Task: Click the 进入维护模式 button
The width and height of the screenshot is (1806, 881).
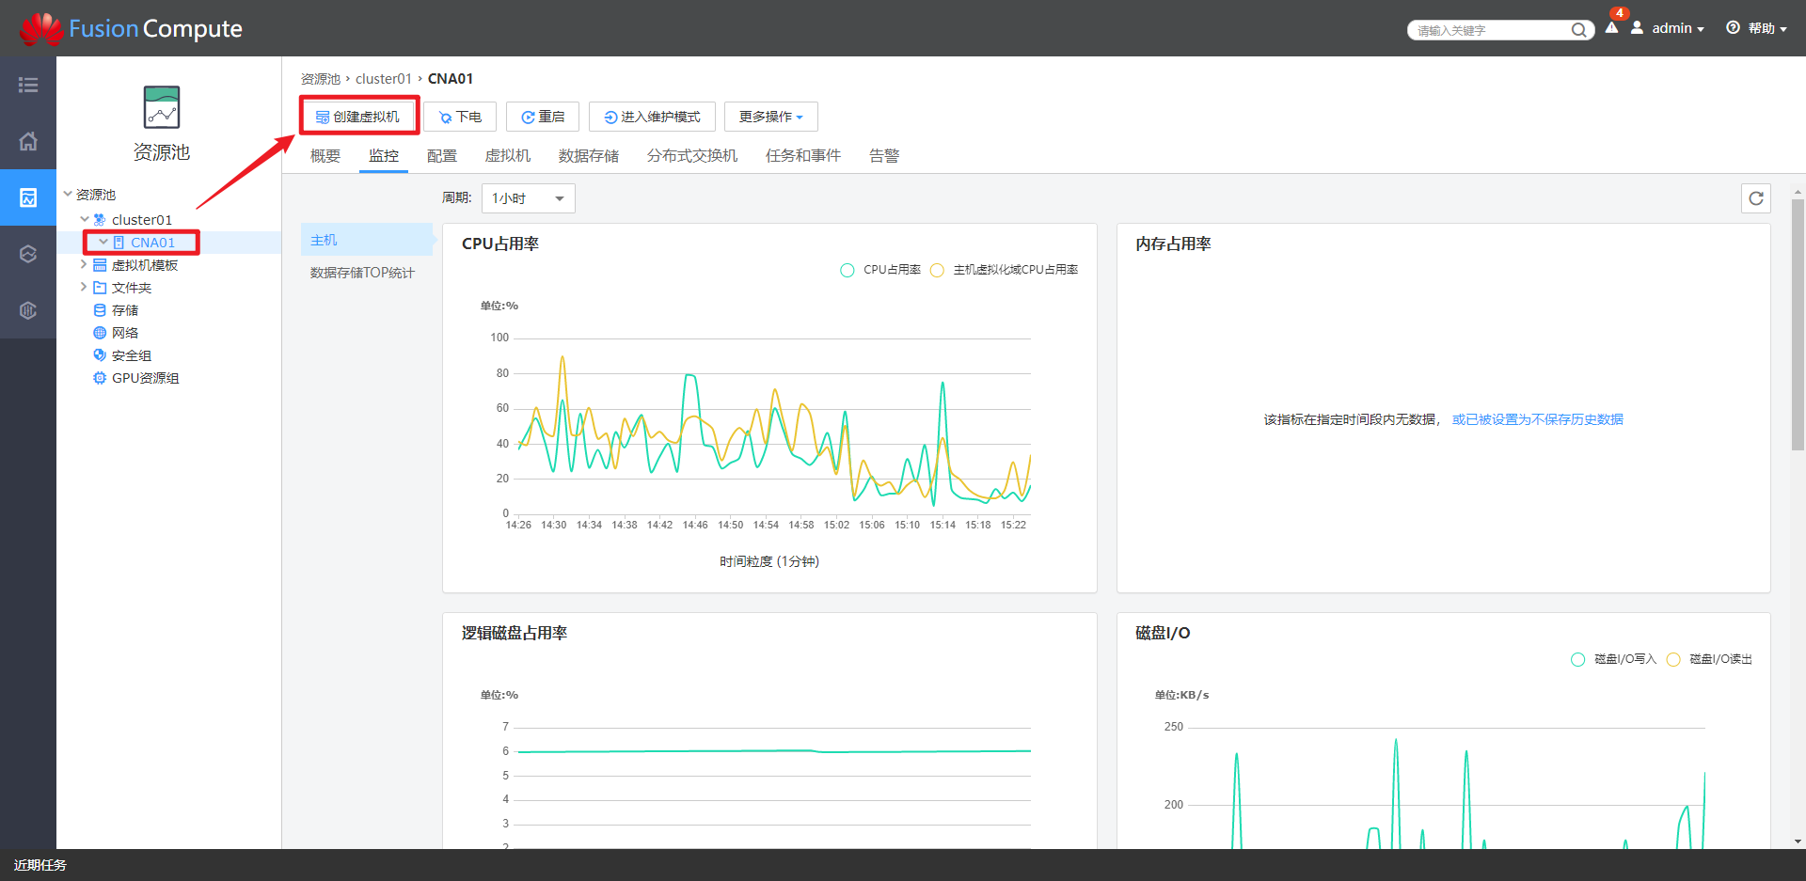Action: coord(652,117)
